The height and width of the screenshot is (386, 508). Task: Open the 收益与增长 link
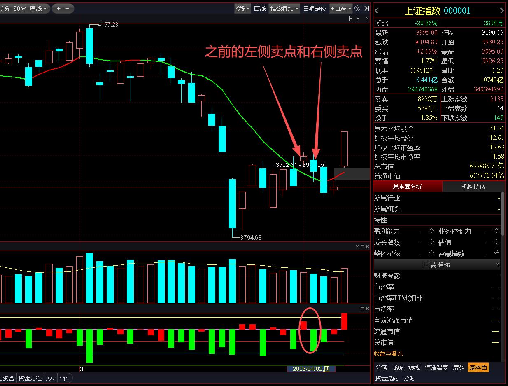[x=388, y=353]
